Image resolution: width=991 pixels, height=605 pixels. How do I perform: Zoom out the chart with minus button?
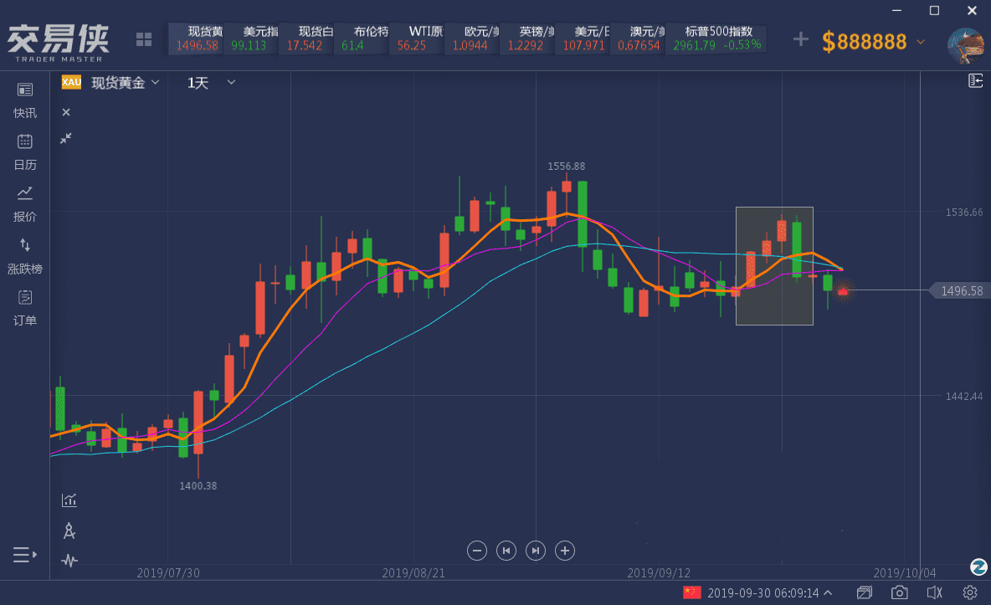click(x=477, y=551)
